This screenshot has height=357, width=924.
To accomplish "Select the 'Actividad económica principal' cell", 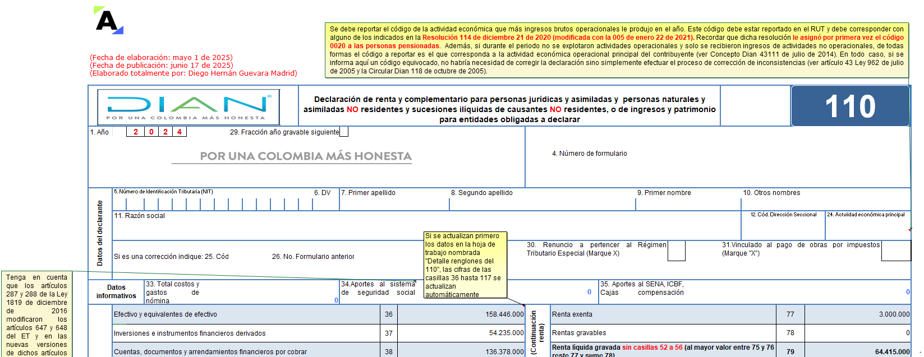I will [x=868, y=225].
